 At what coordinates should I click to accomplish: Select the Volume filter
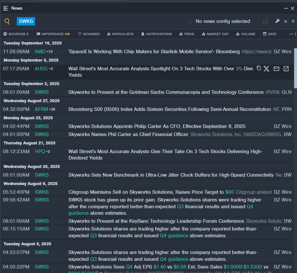pos(245,34)
